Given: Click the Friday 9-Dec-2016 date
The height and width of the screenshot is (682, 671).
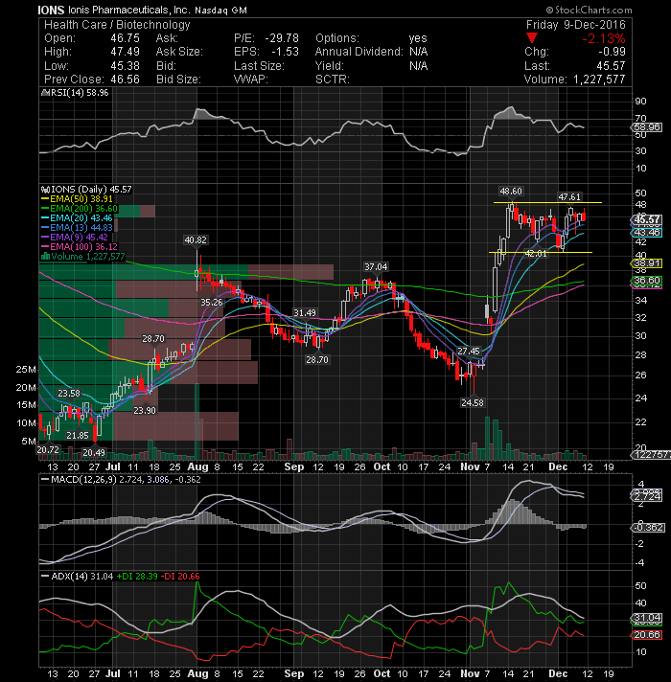Looking at the screenshot, I should 576,25.
